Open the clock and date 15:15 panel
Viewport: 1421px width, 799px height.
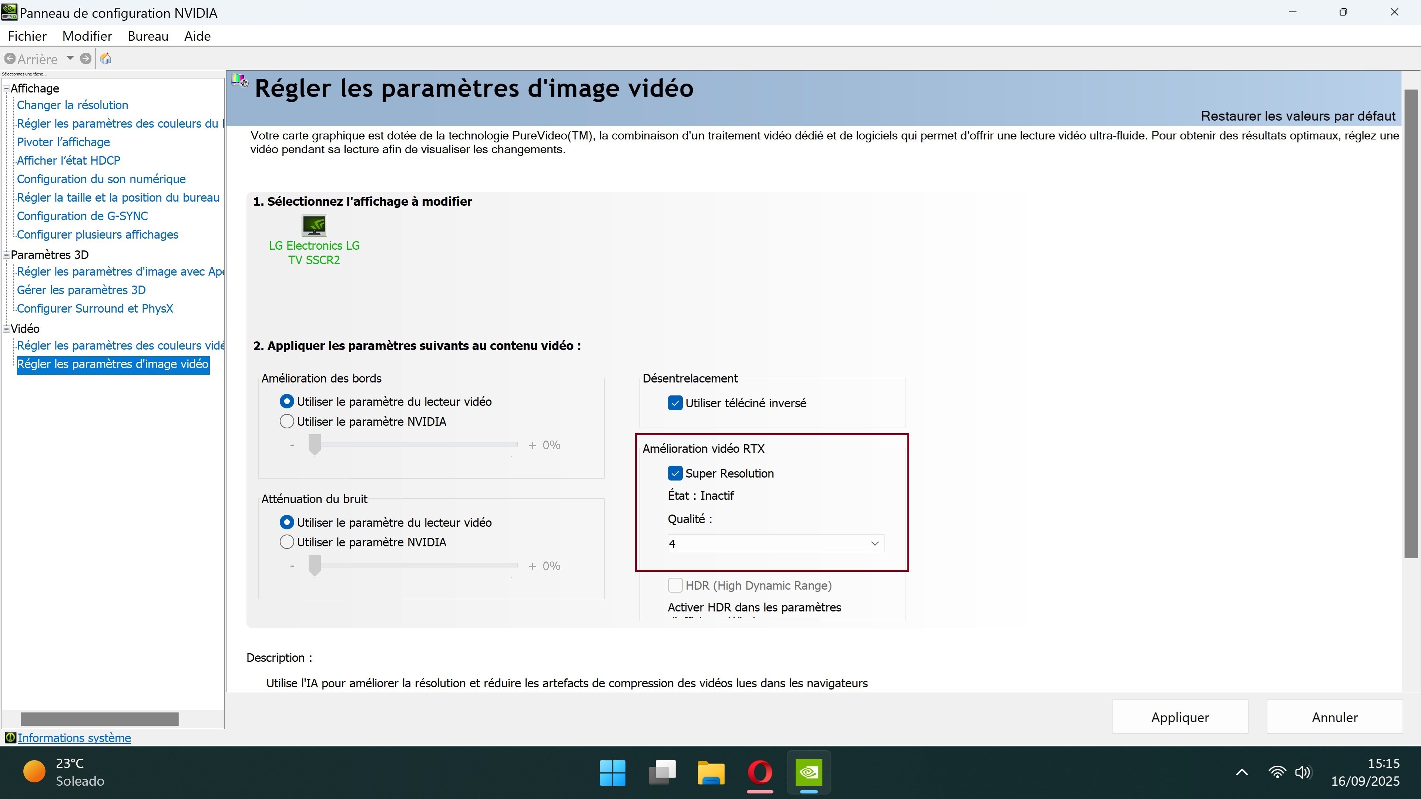coord(1365,772)
